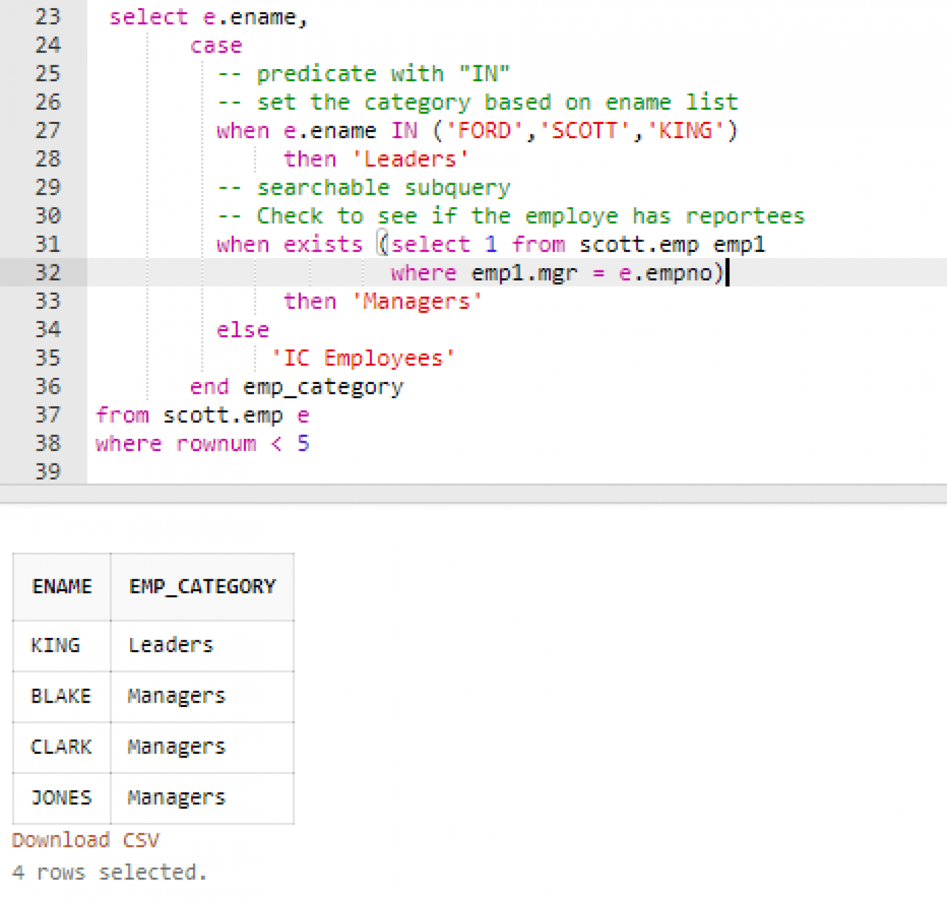
Task: Click line number 23 in the gutter
Action: pyautogui.click(x=47, y=17)
